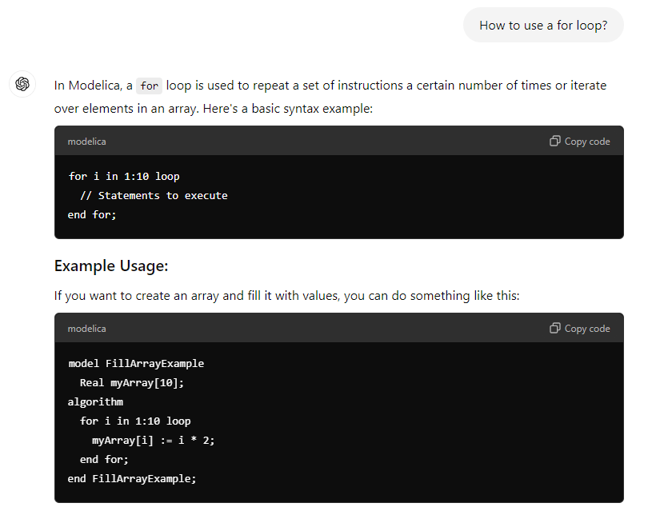This screenshot has width=668, height=515.
Task: Click the inline 'for' code tag
Action: coord(149,86)
